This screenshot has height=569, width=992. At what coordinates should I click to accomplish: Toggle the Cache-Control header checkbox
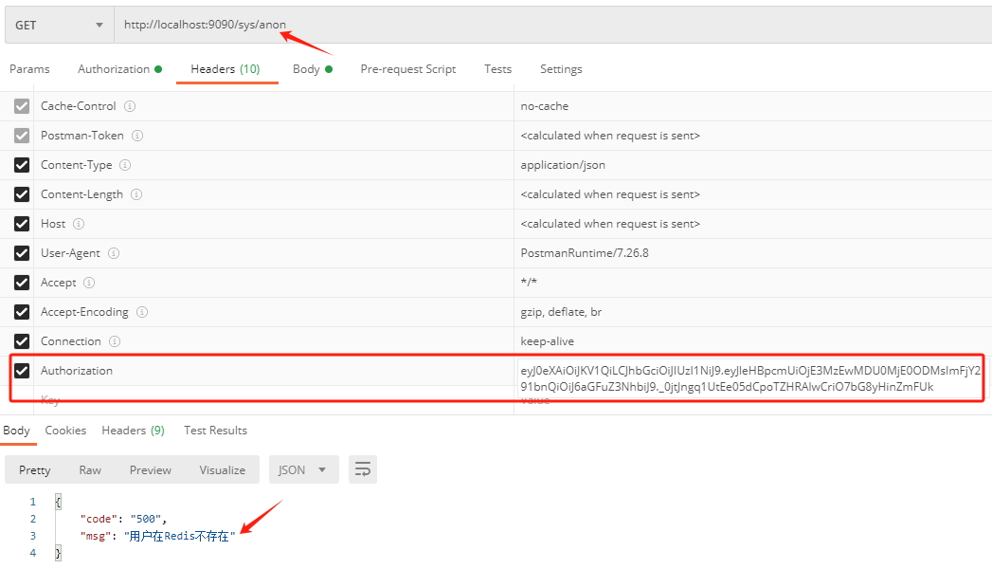click(x=22, y=106)
